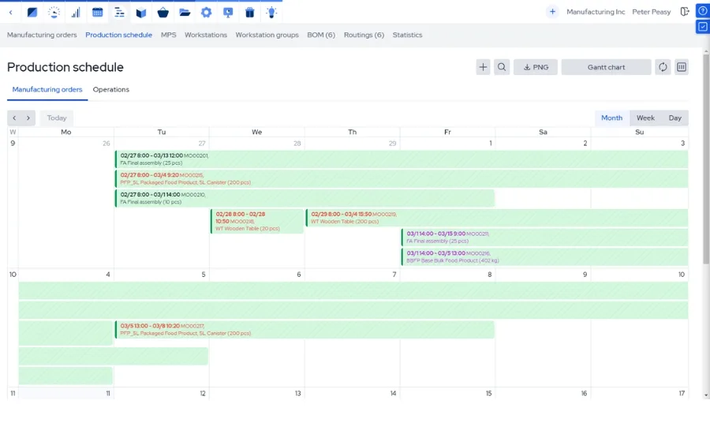Open the checklist icon below help
The width and height of the screenshot is (710, 434).
(702, 27)
